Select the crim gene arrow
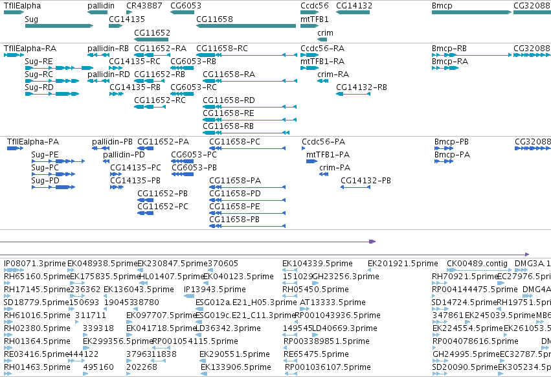Viewport: 551px width, 377px height. point(322,40)
